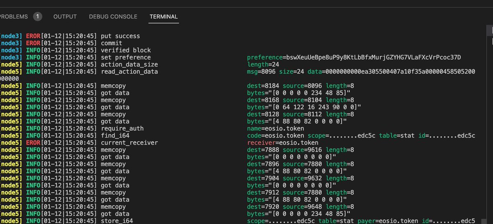Click 'dest=7920 source=9648 length=8' text

pyautogui.click(x=301, y=207)
